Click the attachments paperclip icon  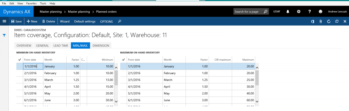[320, 21]
